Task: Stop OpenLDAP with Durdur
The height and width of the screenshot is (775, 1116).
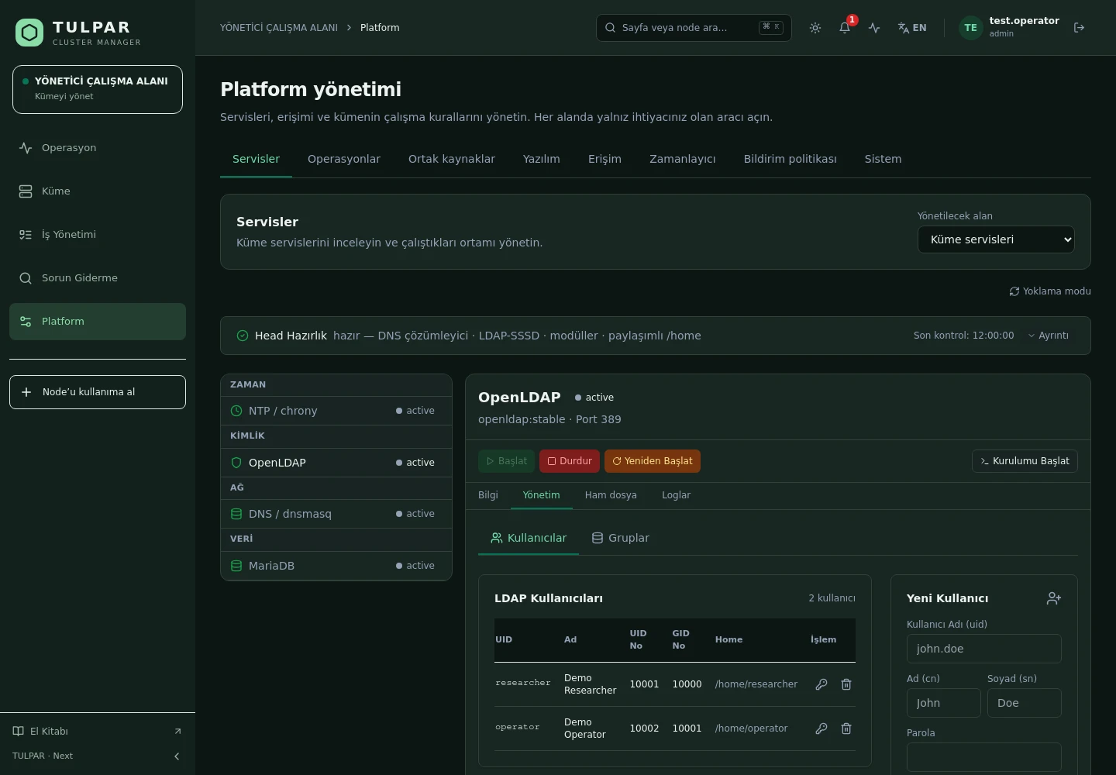Action: point(570,461)
